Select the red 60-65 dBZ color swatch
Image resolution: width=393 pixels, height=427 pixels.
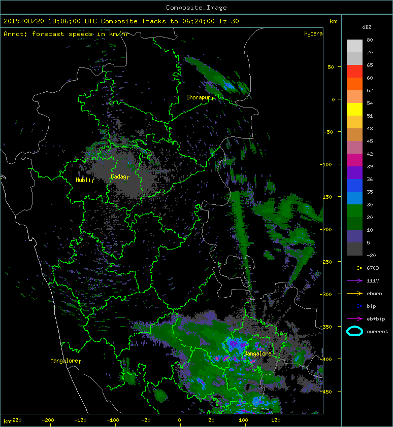click(354, 72)
